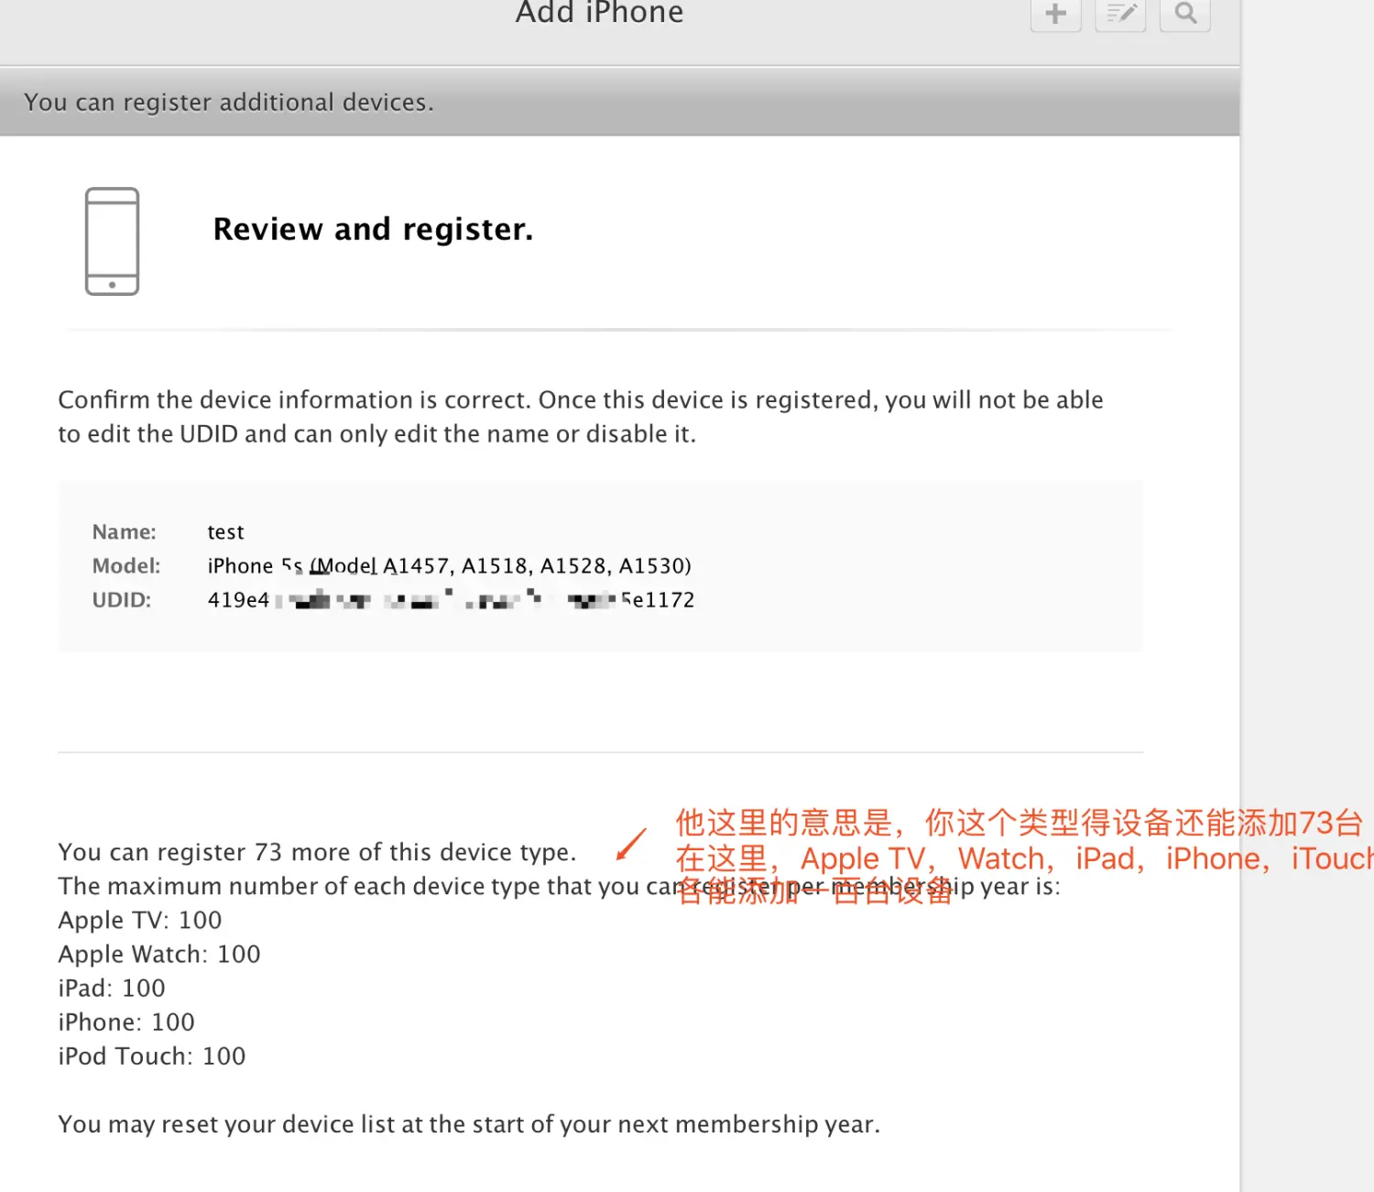Click the 'Apple Watch: 100' line
The height and width of the screenshot is (1192, 1374).
pos(159,954)
